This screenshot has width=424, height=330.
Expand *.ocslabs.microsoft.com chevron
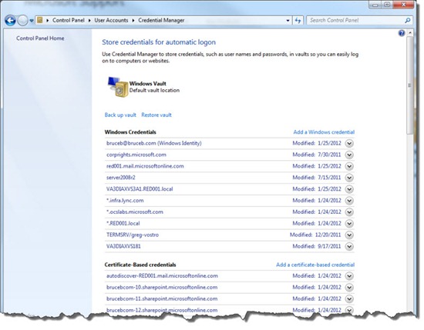pos(349,212)
